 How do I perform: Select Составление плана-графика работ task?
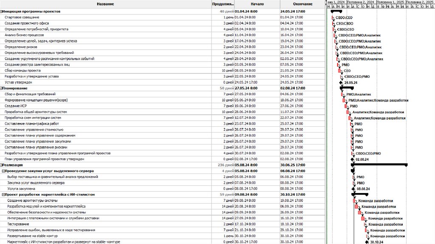point(31,124)
